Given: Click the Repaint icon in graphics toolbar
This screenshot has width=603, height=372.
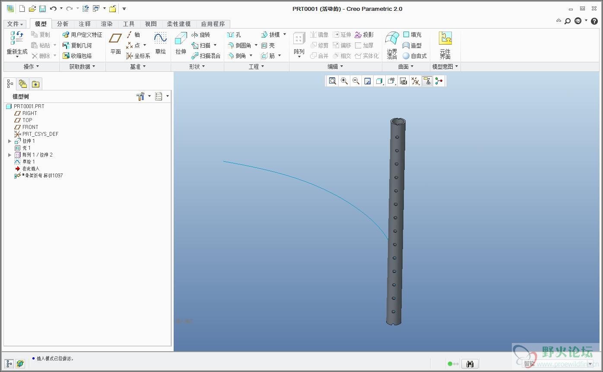Looking at the screenshot, I should (x=368, y=81).
